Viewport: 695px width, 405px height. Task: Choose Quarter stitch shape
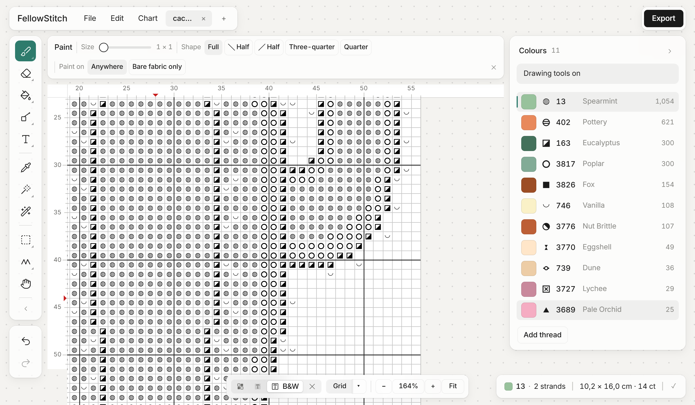[x=356, y=47]
